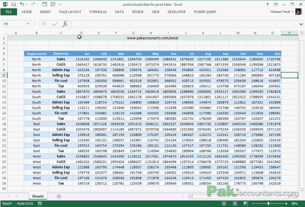Screen dimensions: 305x207
Task: Open the FILE tab
Action: [x=8, y=12]
